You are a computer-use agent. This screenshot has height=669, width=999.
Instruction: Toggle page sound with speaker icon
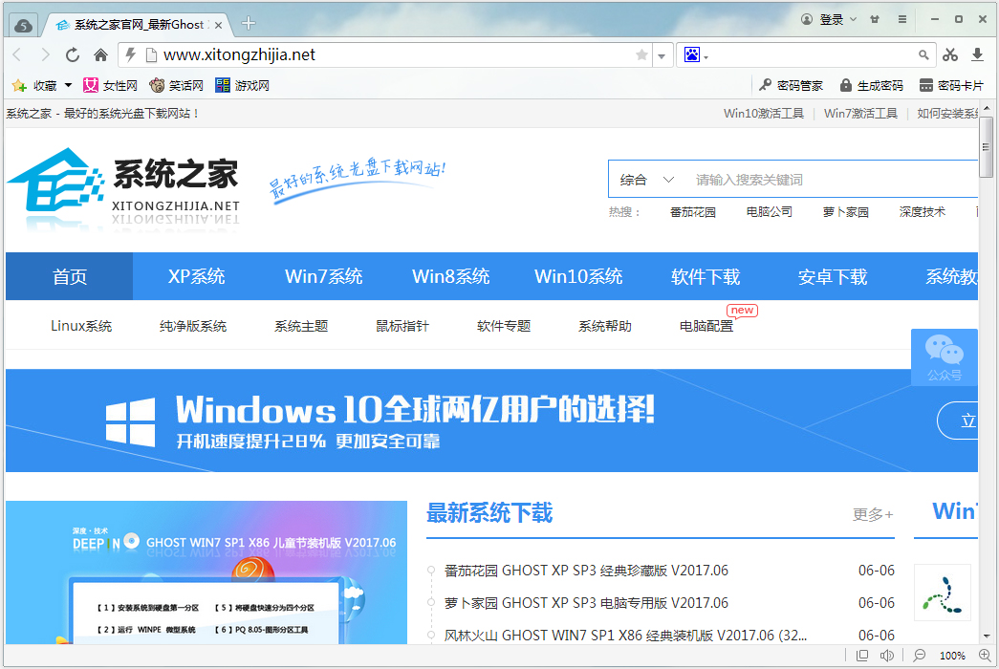click(x=886, y=656)
